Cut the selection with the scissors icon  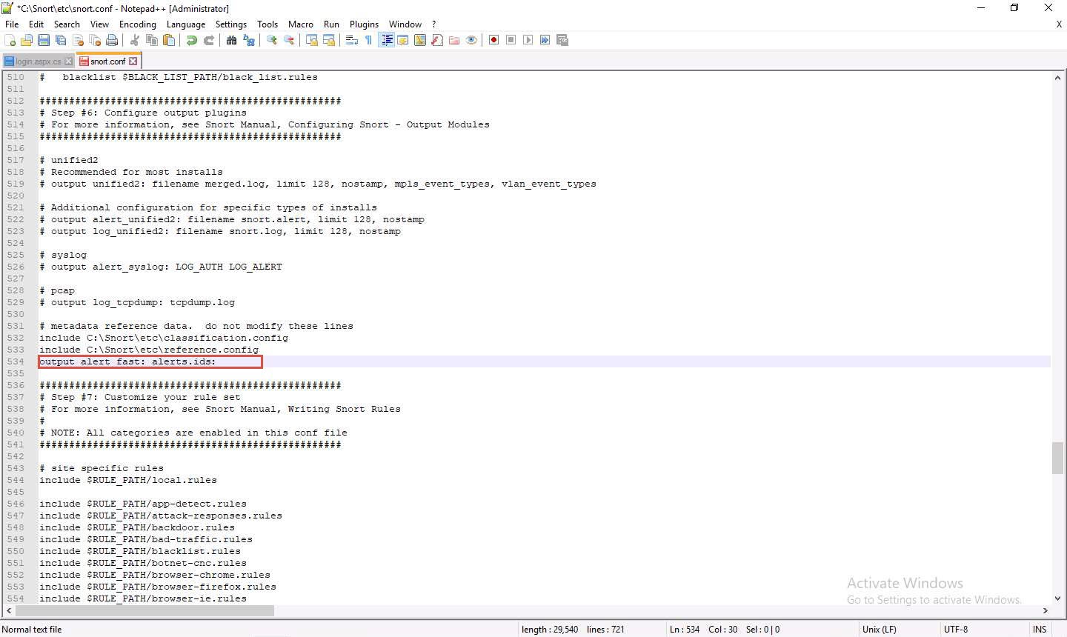click(x=135, y=40)
